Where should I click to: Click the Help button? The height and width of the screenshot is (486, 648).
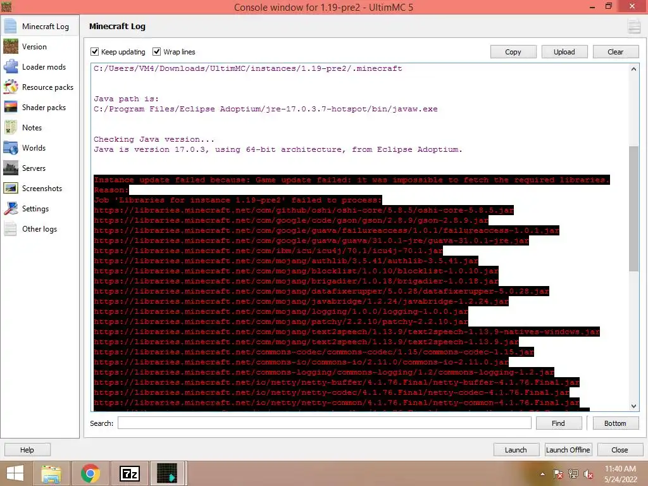pos(27,450)
